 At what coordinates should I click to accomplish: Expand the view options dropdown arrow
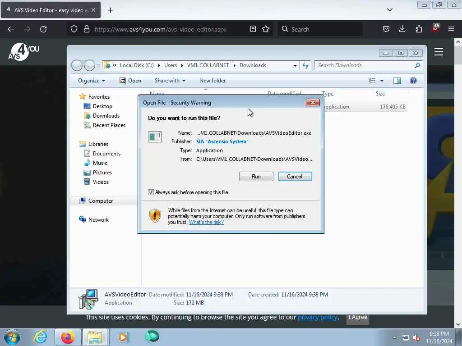point(382,81)
